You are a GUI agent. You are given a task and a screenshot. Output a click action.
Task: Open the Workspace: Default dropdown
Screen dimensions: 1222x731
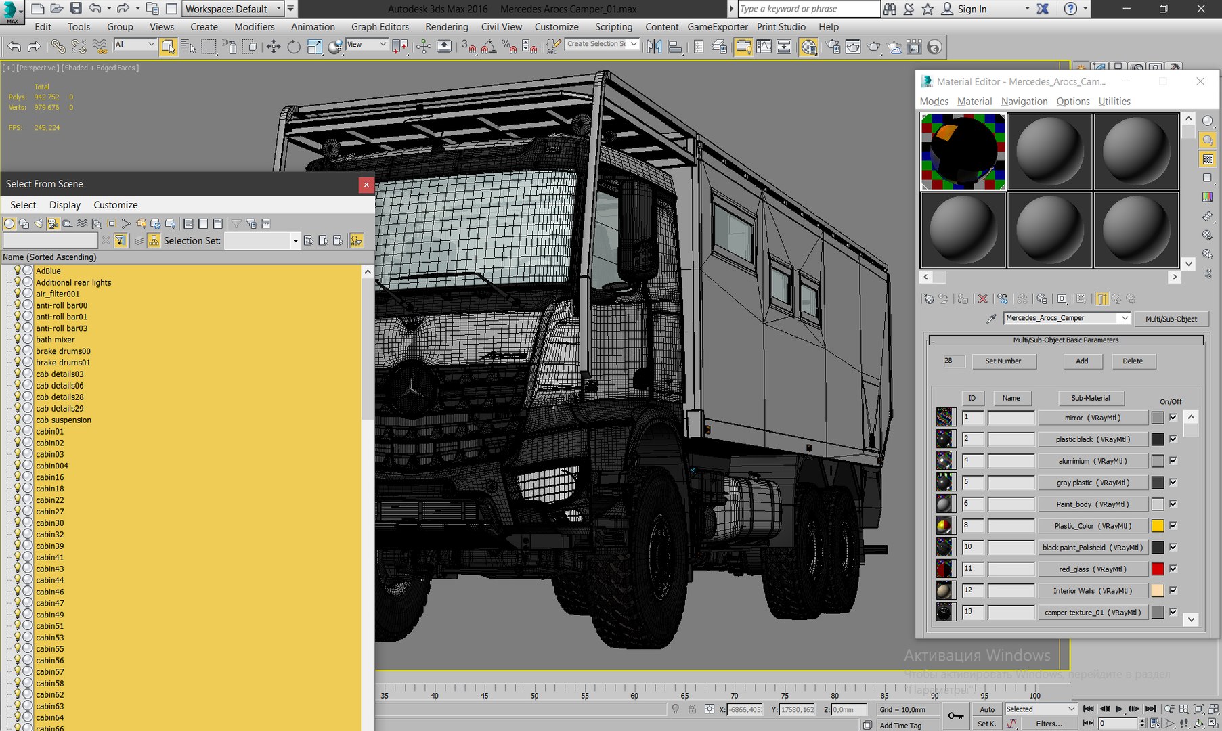coord(232,9)
